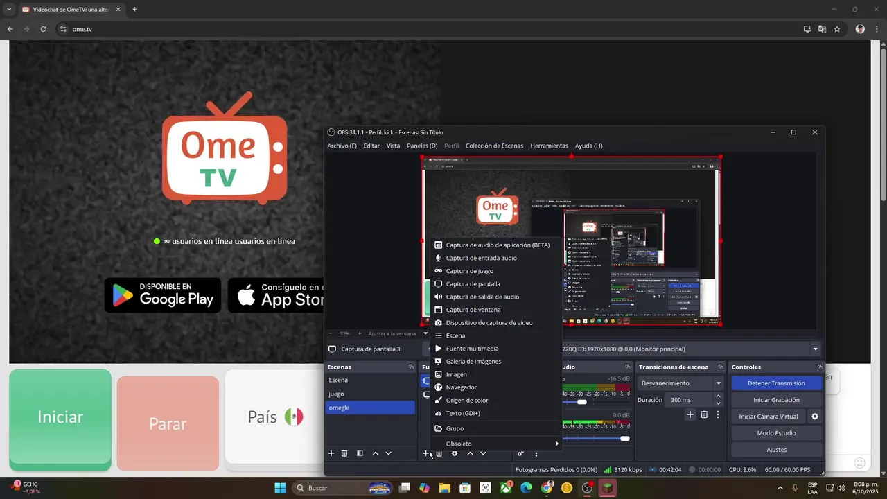
Task: Open 'Ajustes' in Controles panel
Action: pyautogui.click(x=776, y=450)
